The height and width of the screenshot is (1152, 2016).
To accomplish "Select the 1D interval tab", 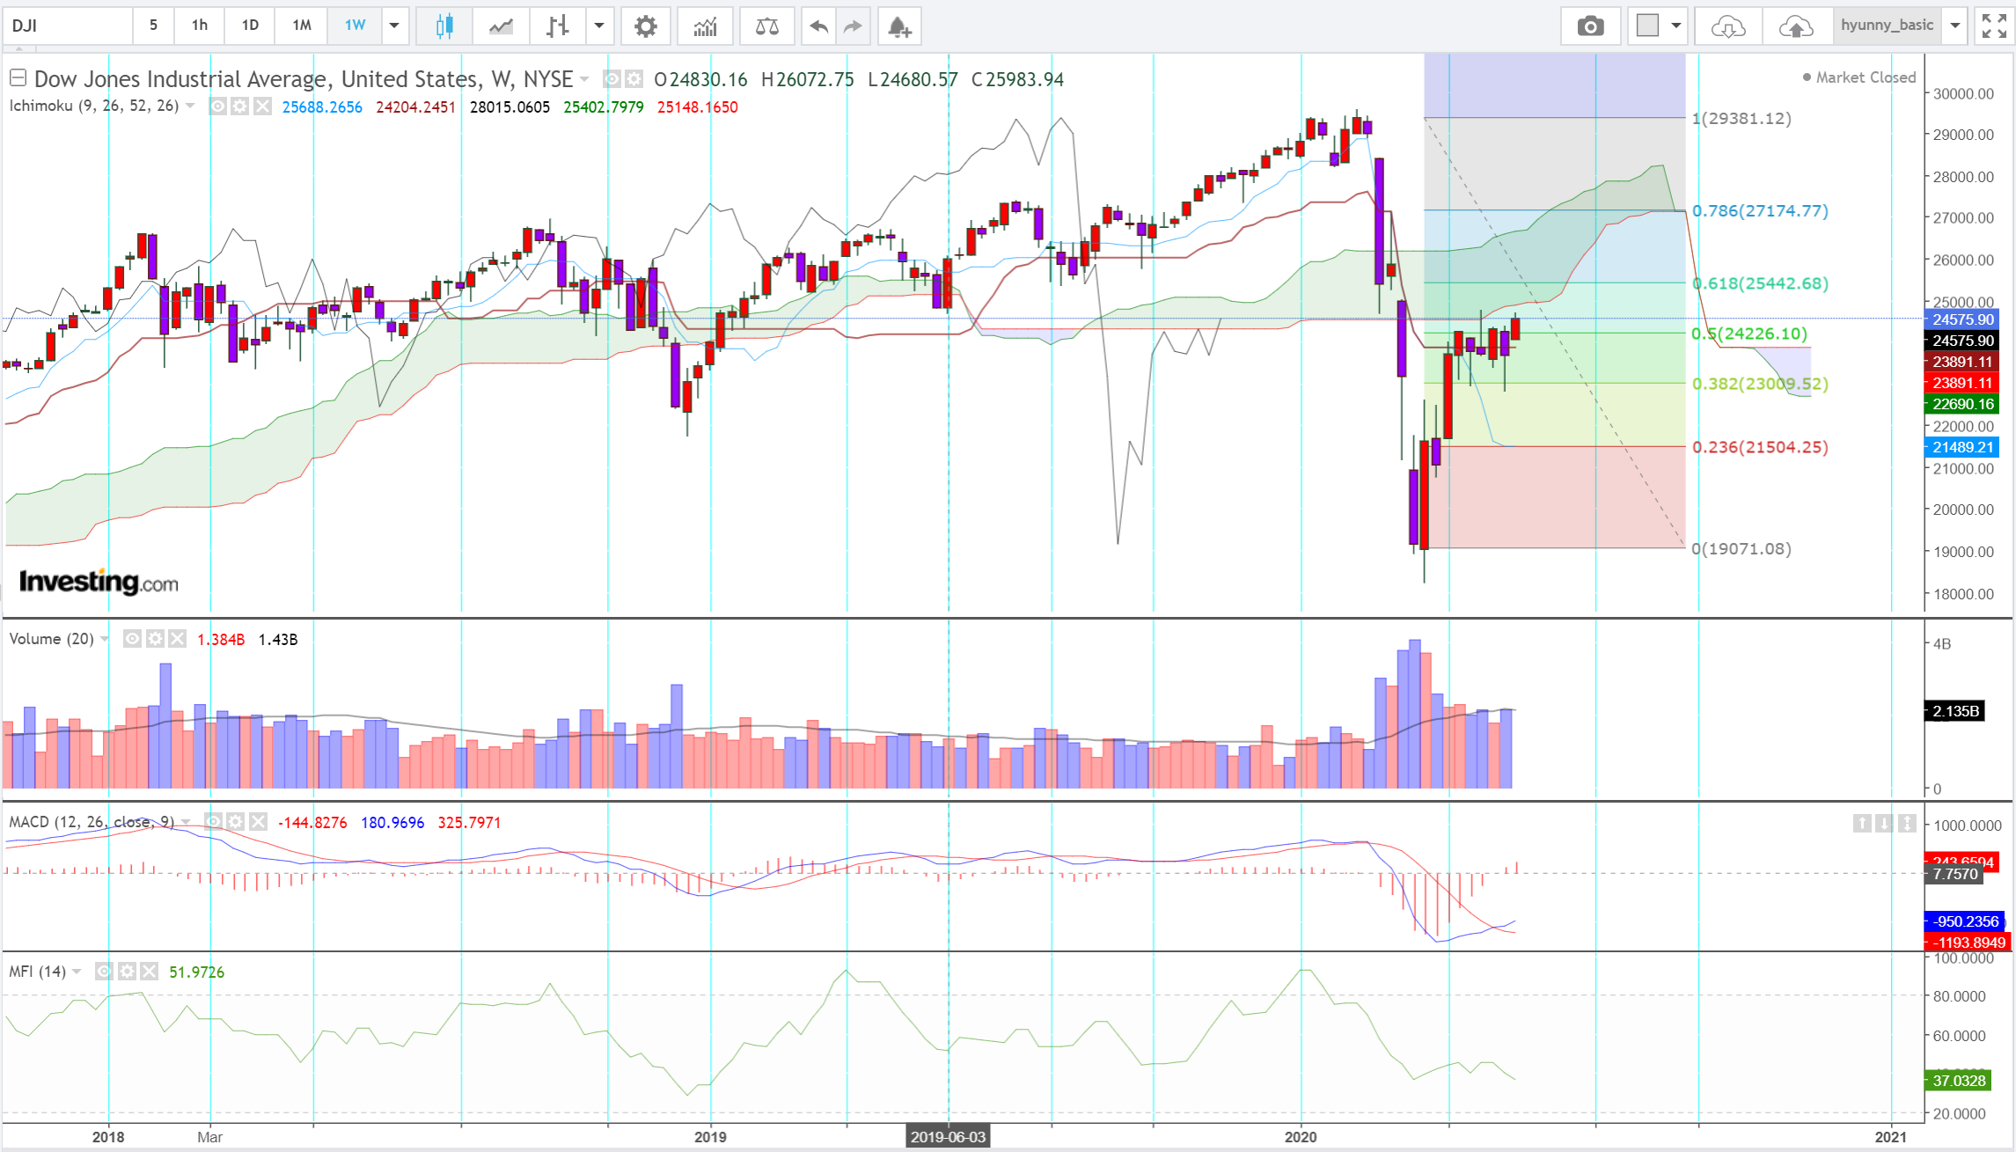I will [250, 26].
